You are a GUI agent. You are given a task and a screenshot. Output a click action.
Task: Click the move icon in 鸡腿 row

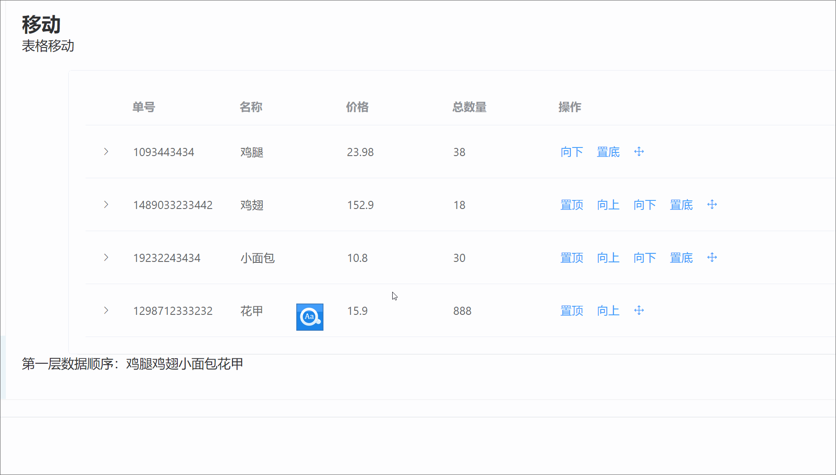pyautogui.click(x=639, y=152)
